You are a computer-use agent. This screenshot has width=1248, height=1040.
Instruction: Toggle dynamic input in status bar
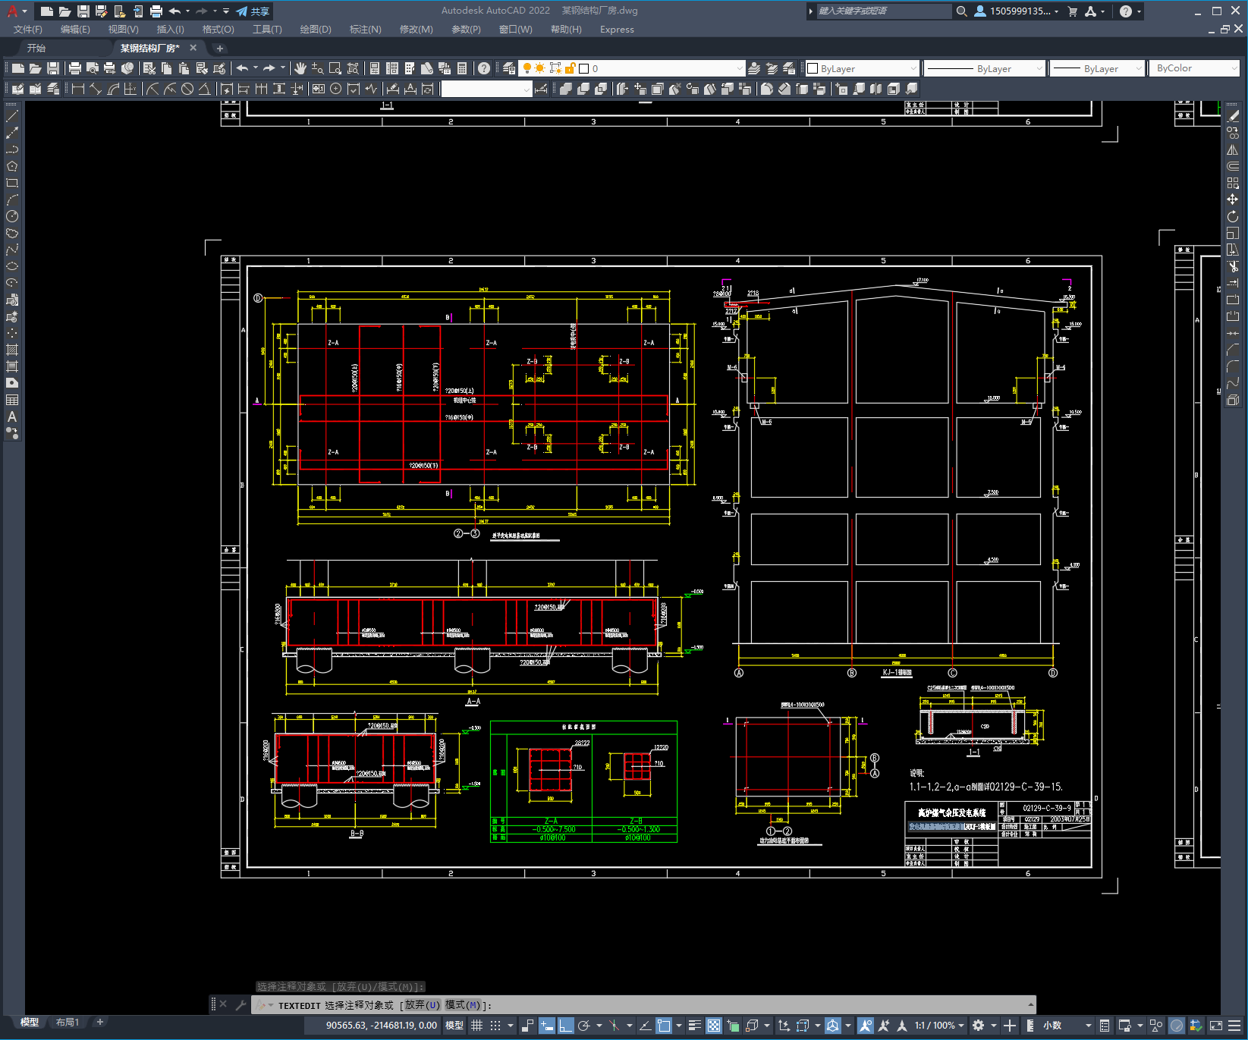[x=547, y=1026]
